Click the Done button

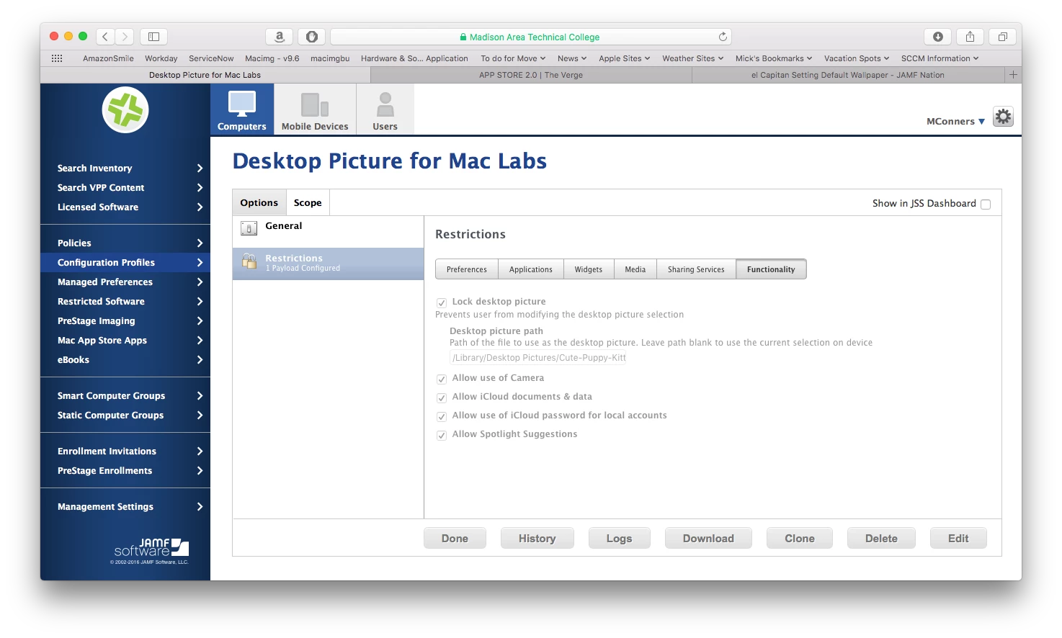point(455,538)
